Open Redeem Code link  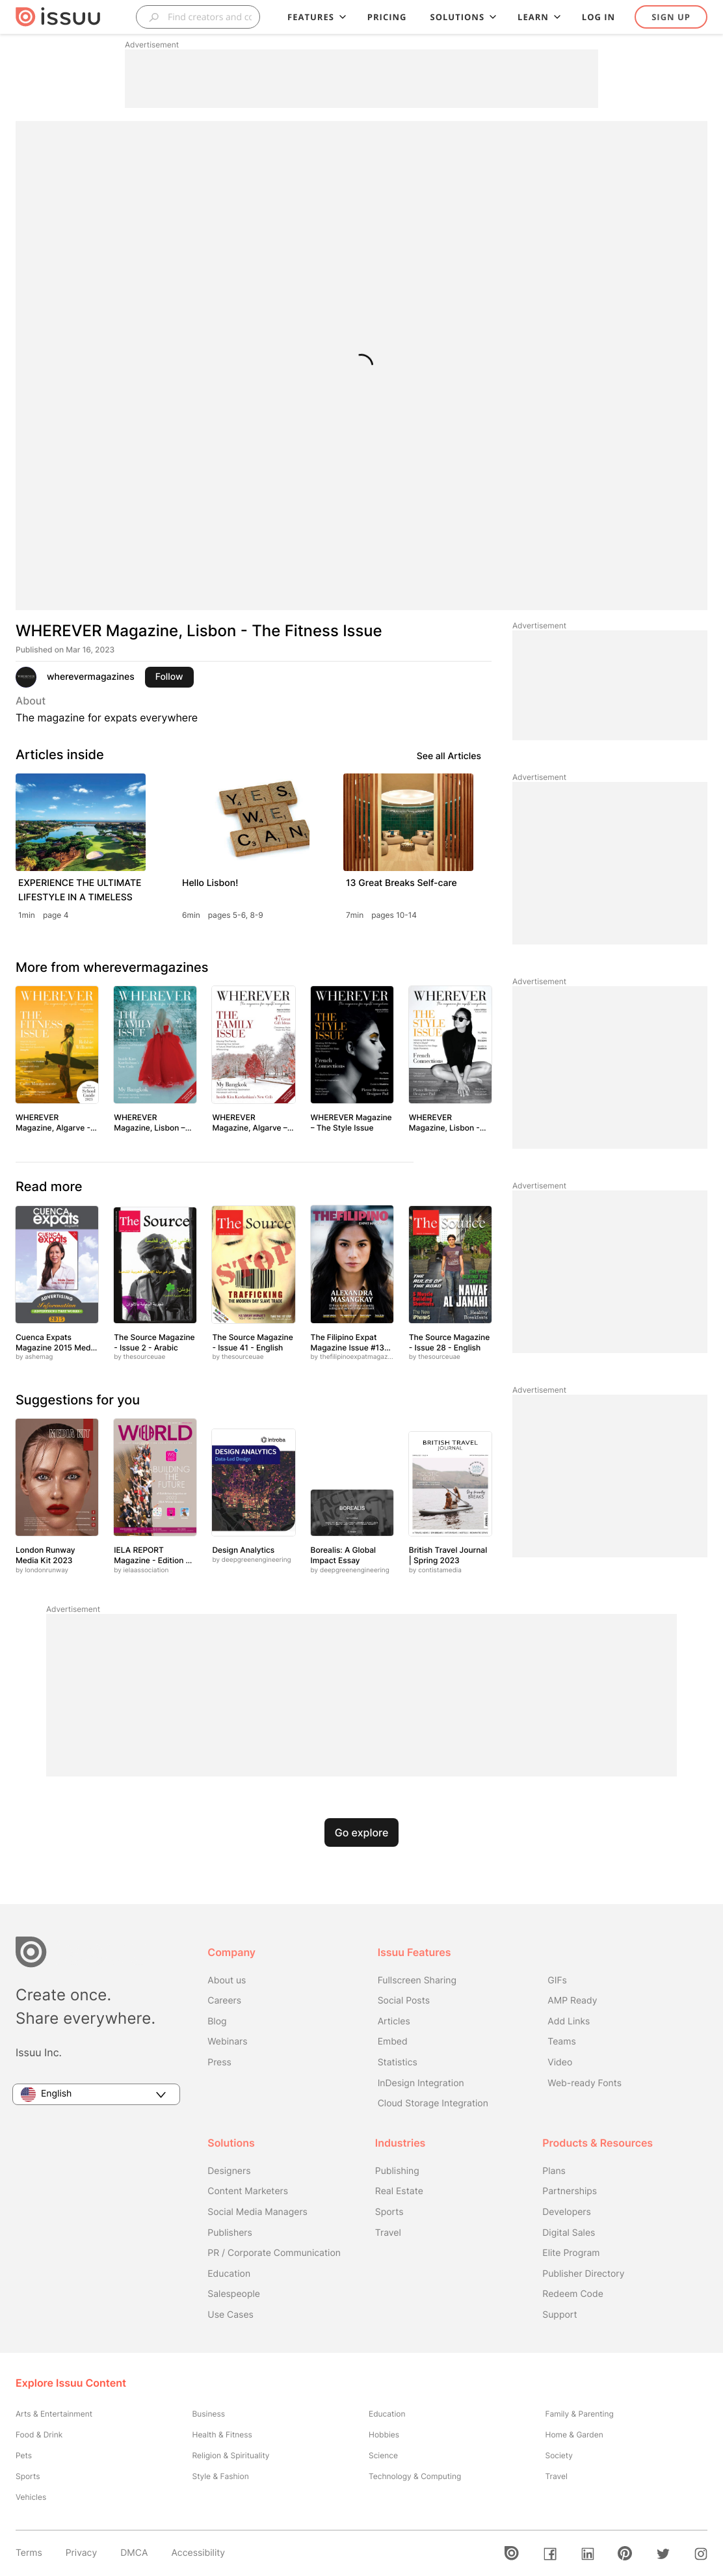(572, 2294)
